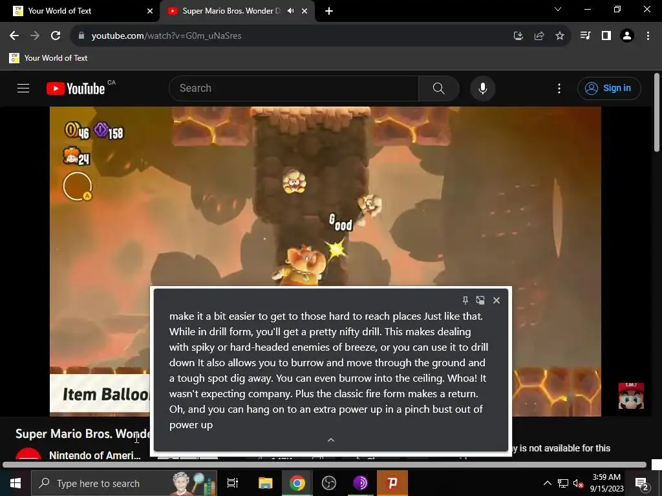
Task: Switch to Your World of Text tab
Action: pos(80,11)
